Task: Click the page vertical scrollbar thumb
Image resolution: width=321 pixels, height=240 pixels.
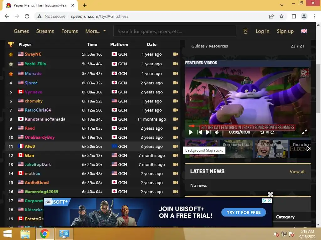Action: pyautogui.click(x=318, y=88)
